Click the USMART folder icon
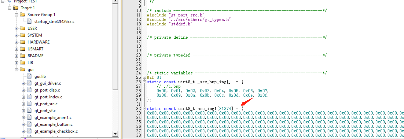Screen dimensions: 404x139 coord(23,49)
